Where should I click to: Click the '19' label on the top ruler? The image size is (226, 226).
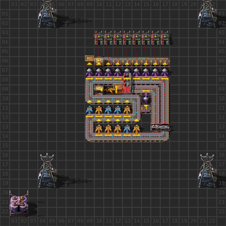point(184,4)
